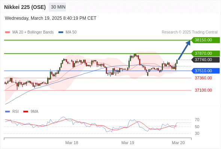Click the Nikkei 225 (OSE) title
Screen dimensions: 221x149
tap(25, 7)
